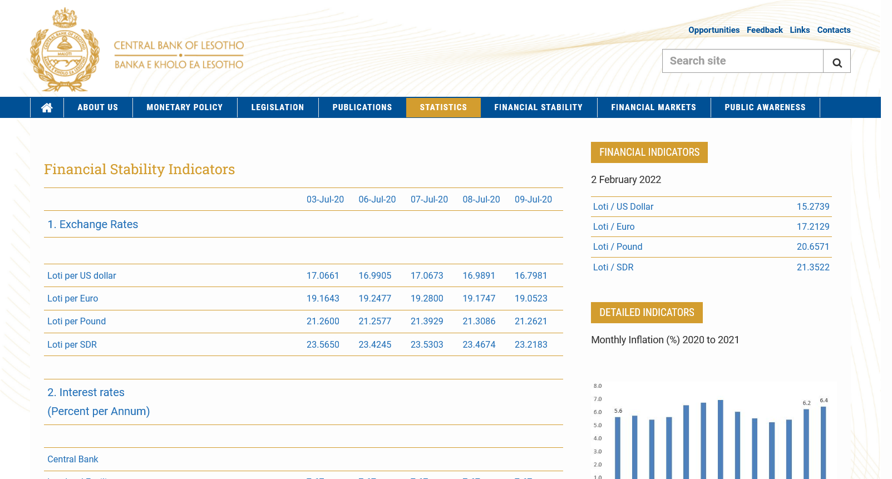Click the Monthly Inflation bar chart
The image size is (892, 479).
[712, 431]
